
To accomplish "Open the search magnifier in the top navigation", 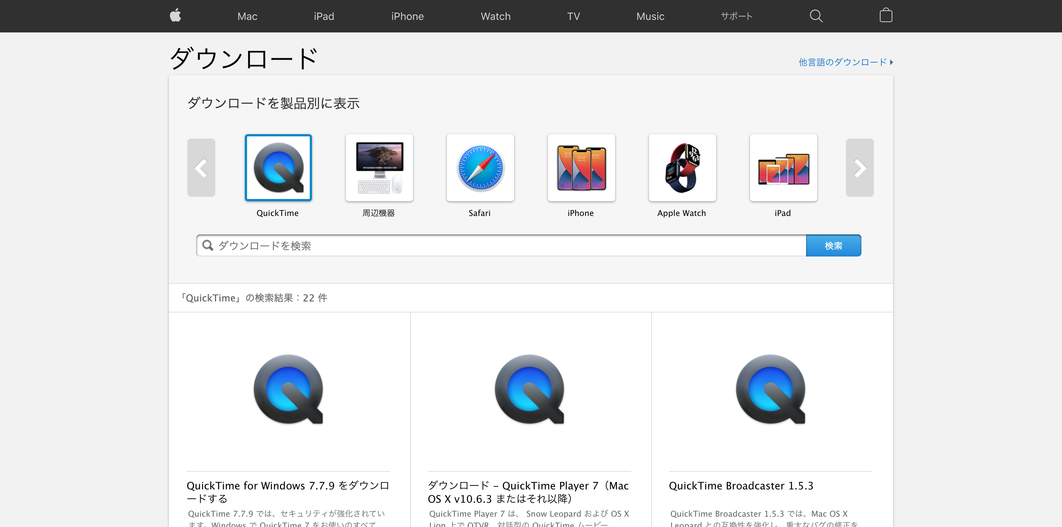I will (816, 16).
